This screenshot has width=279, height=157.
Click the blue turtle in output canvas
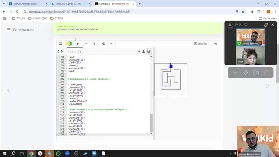pyautogui.click(x=171, y=66)
